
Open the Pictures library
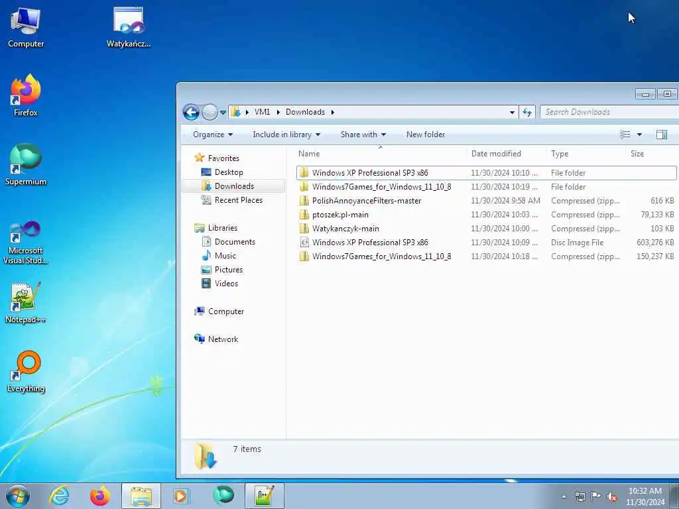tap(229, 269)
